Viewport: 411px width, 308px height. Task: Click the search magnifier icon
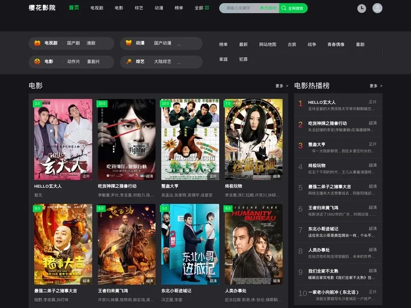point(284,8)
